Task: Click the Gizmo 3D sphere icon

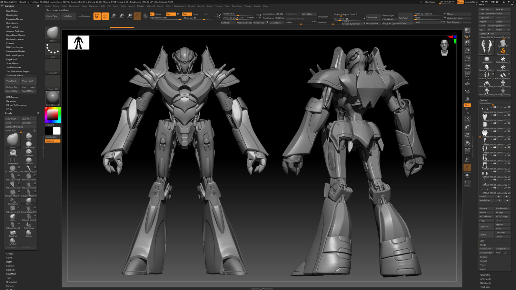Action: tap(137, 16)
